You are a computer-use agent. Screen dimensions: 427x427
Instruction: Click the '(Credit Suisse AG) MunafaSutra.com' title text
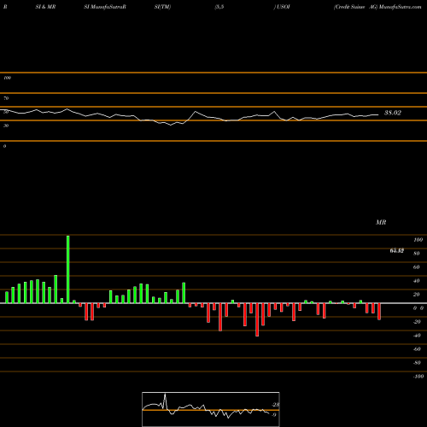377,7
